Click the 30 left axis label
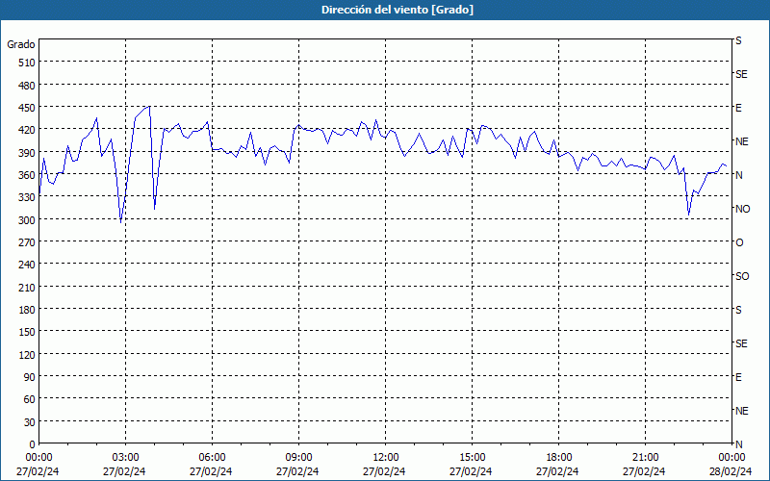 [30, 421]
